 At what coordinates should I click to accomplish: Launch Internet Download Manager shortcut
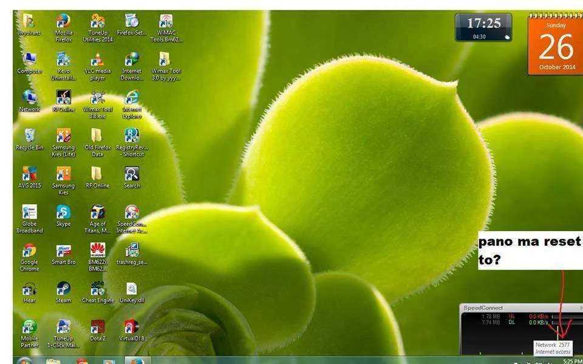click(x=132, y=67)
